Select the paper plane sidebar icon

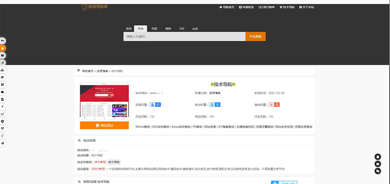[x=3, y=143]
